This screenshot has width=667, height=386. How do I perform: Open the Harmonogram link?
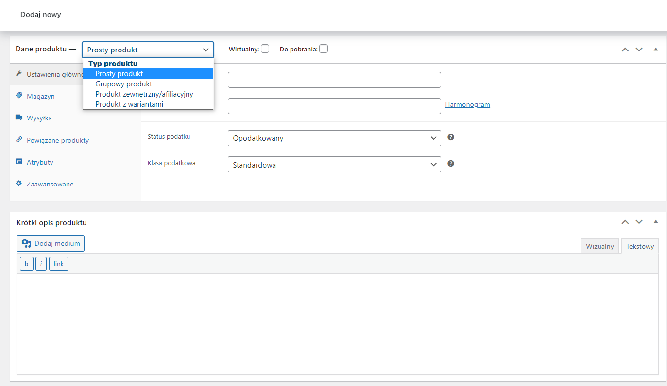(x=467, y=104)
